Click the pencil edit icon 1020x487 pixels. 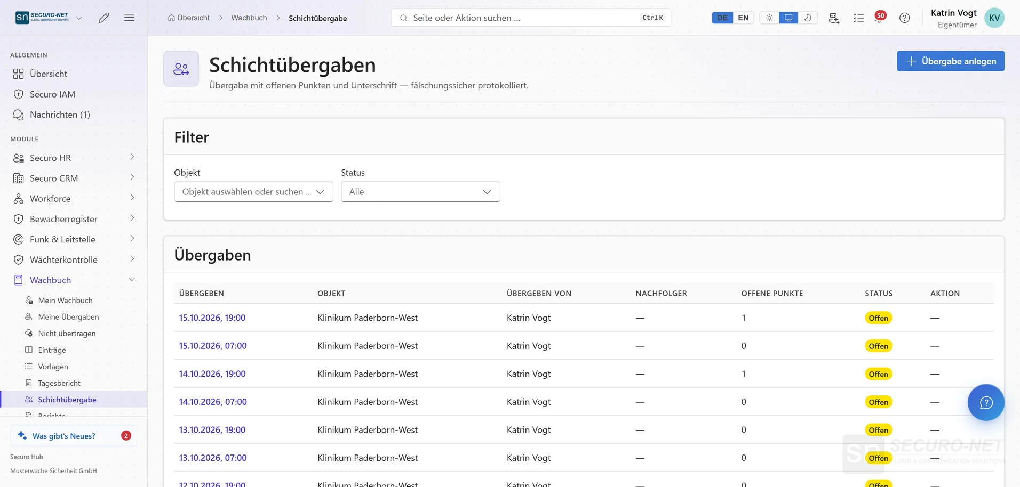(x=104, y=18)
